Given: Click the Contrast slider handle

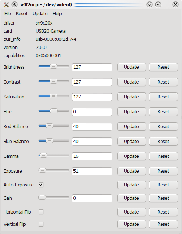Looking at the screenshot, I should point(54,81).
